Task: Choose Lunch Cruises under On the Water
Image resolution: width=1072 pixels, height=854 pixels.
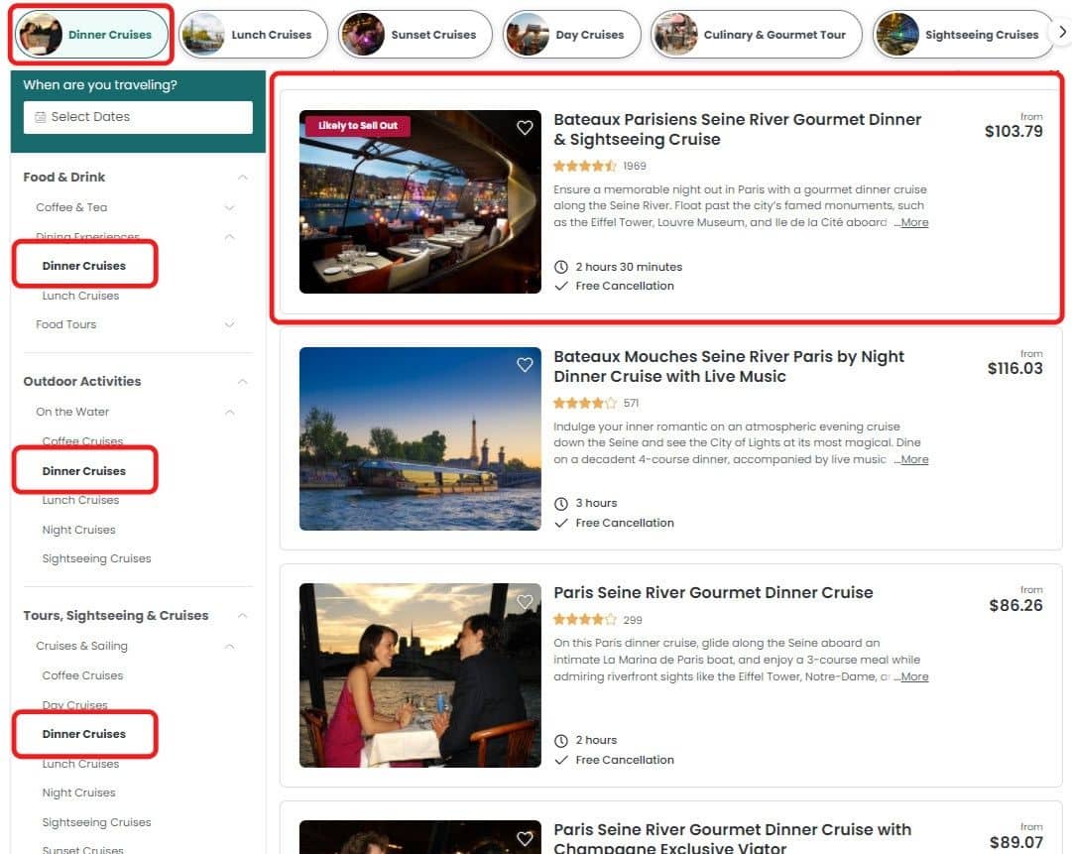Action: tap(80, 501)
